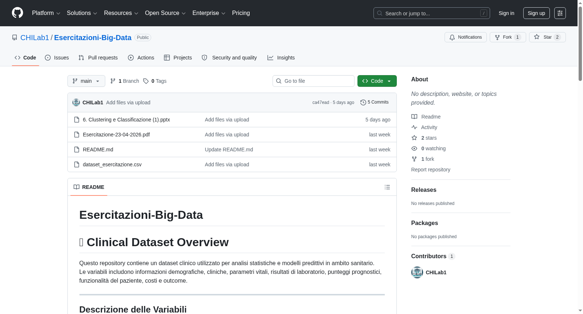Switch to the Issues tab
Screen dimensions: 583x314
[57, 58]
